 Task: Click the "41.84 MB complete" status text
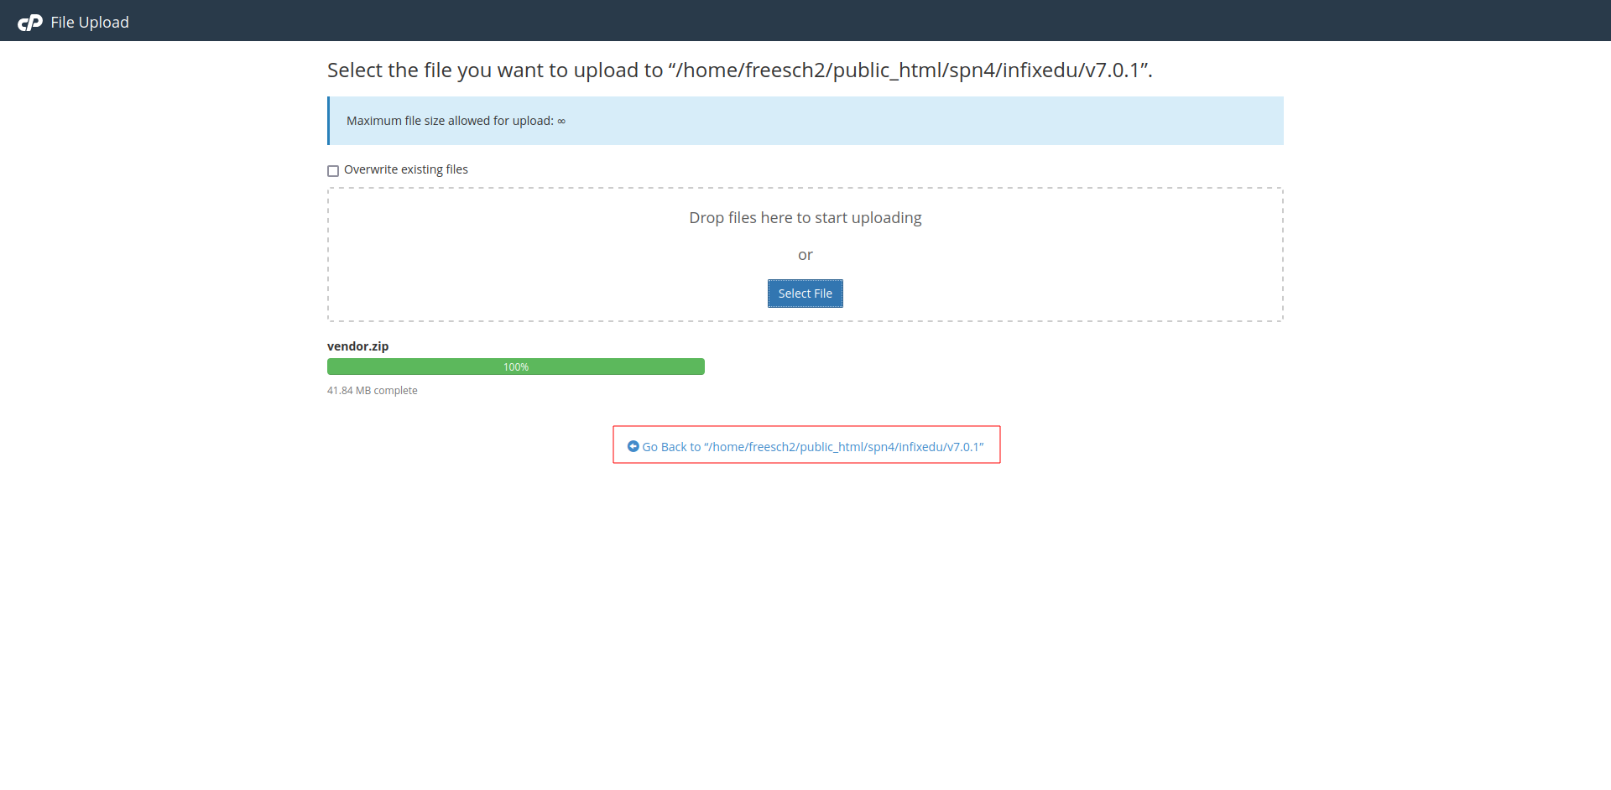(x=372, y=391)
